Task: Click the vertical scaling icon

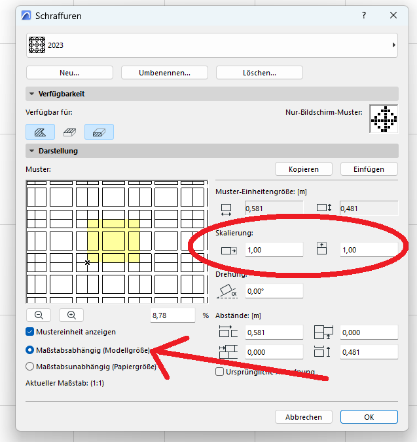Action: coord(321,249)
